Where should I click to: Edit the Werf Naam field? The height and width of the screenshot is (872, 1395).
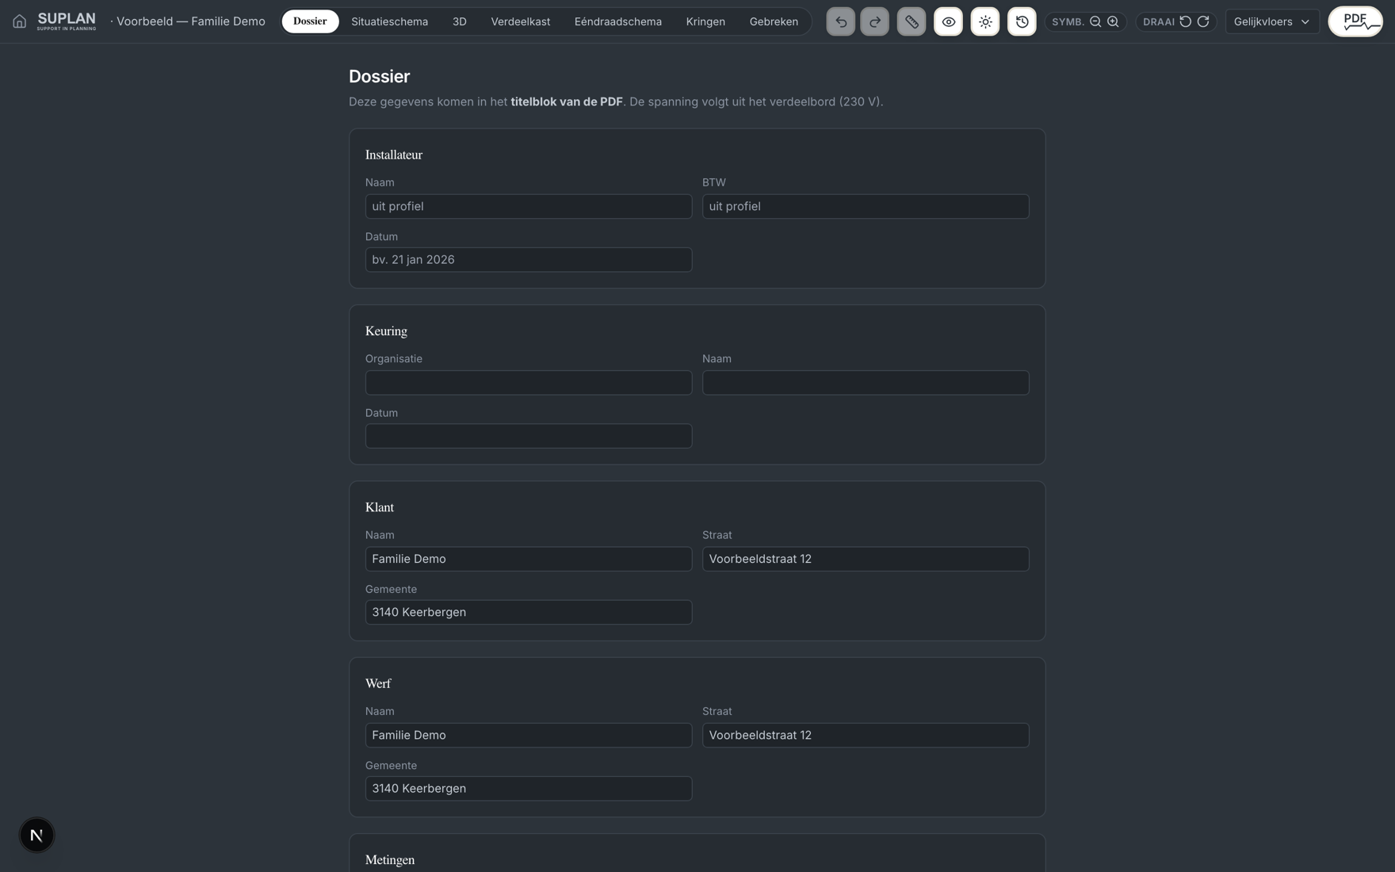coord(529,735)
